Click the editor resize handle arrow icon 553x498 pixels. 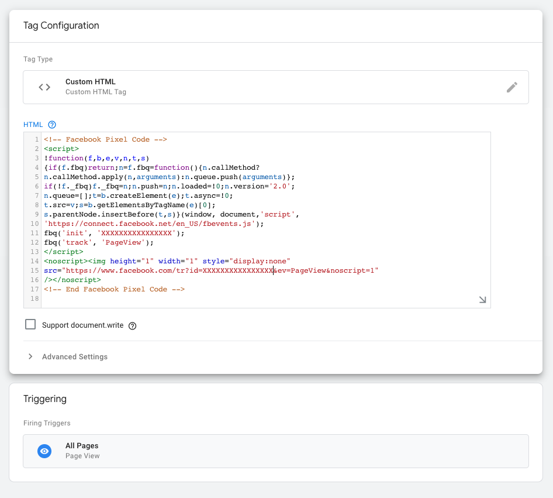pyautogui.click(x=482, y=300)
